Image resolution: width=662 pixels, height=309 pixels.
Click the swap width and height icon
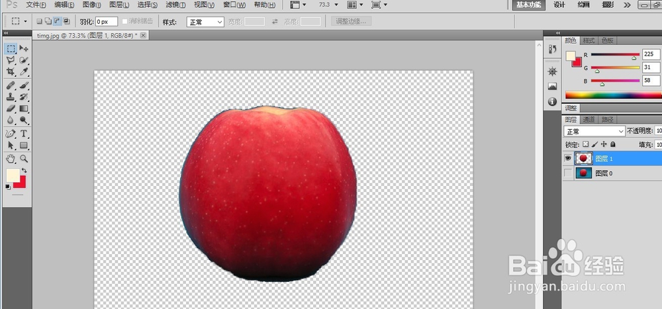[275, 22]
